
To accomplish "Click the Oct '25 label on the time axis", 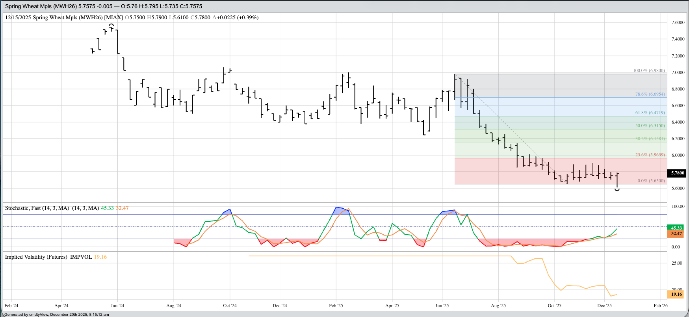I will (x=554, y=306).
